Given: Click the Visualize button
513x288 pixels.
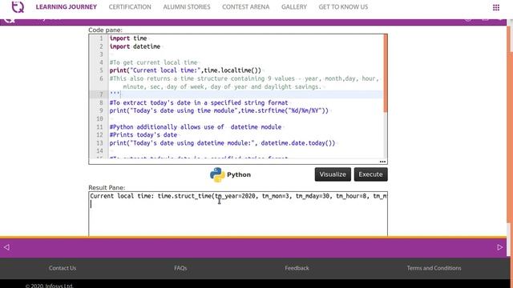Looking at the screenshot, I should point(333,174).
